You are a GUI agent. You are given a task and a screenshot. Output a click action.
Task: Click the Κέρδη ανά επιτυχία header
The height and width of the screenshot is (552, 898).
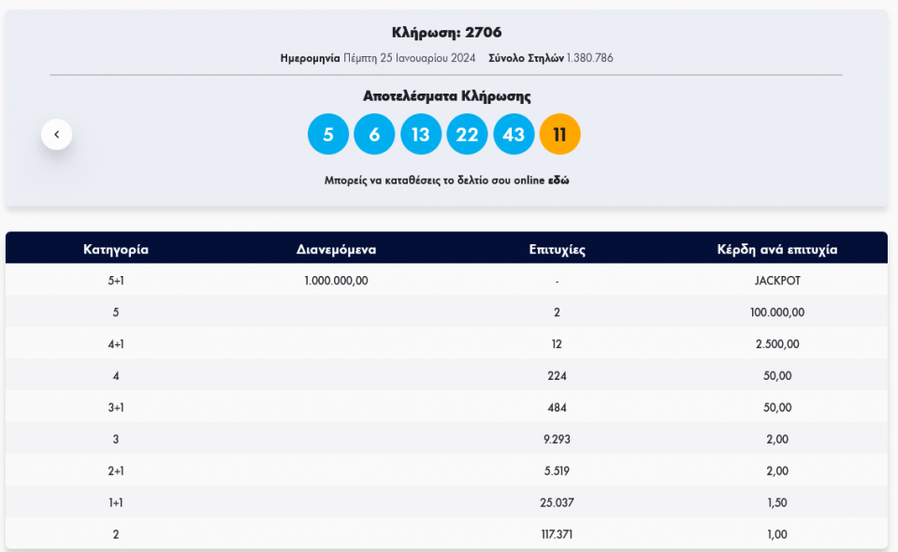pyautogui.click(x=776, y=249)
